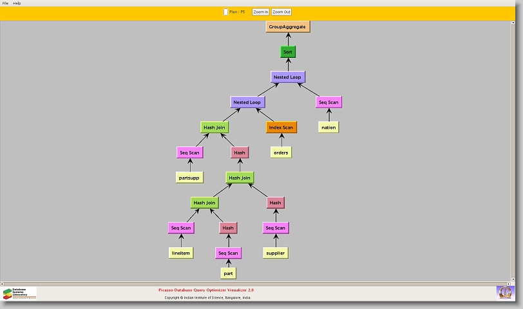Select the Hash node above supplier's Seq Scan

click(275, 203)
